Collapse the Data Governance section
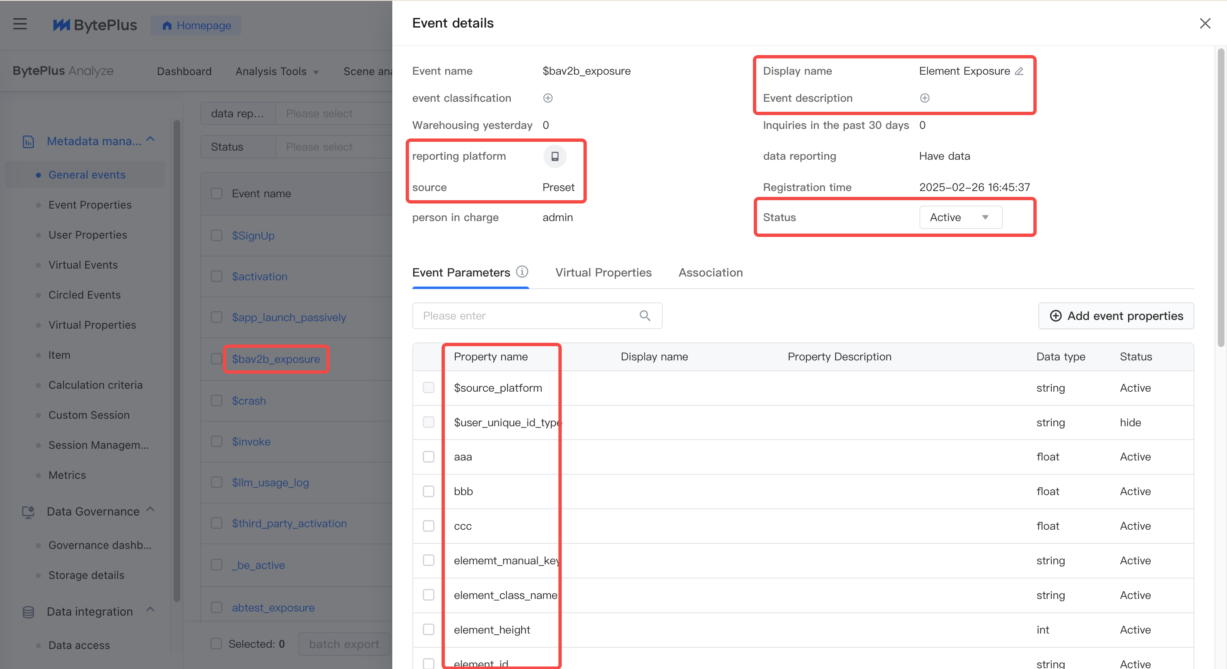 [151, 510]
